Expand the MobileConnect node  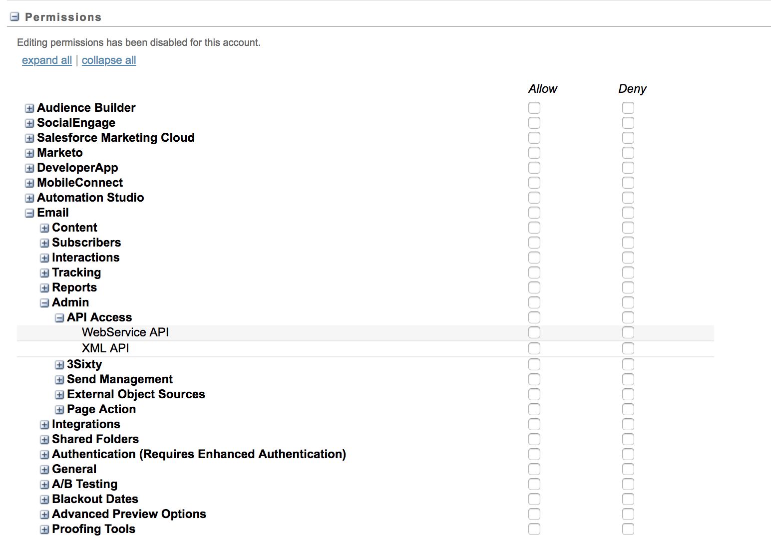click(29, 183)
